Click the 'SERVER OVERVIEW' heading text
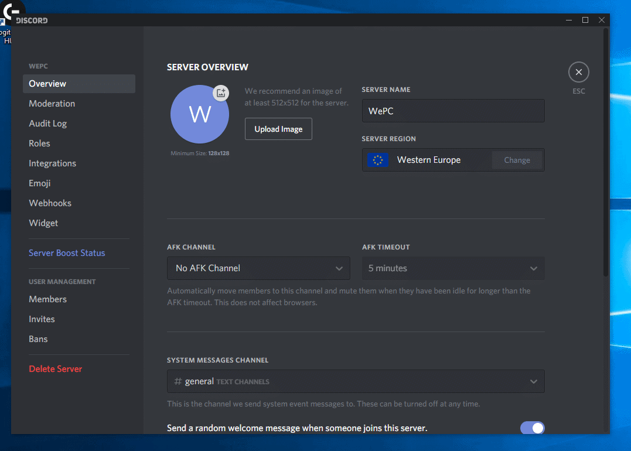 click(207, 67)
